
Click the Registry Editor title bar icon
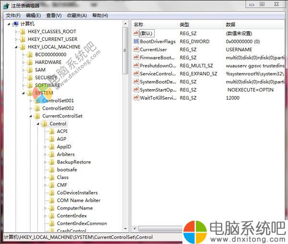click(6, 5)
